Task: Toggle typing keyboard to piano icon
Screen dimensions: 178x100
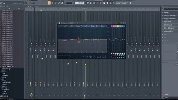Action: click(x=49, y=3)
